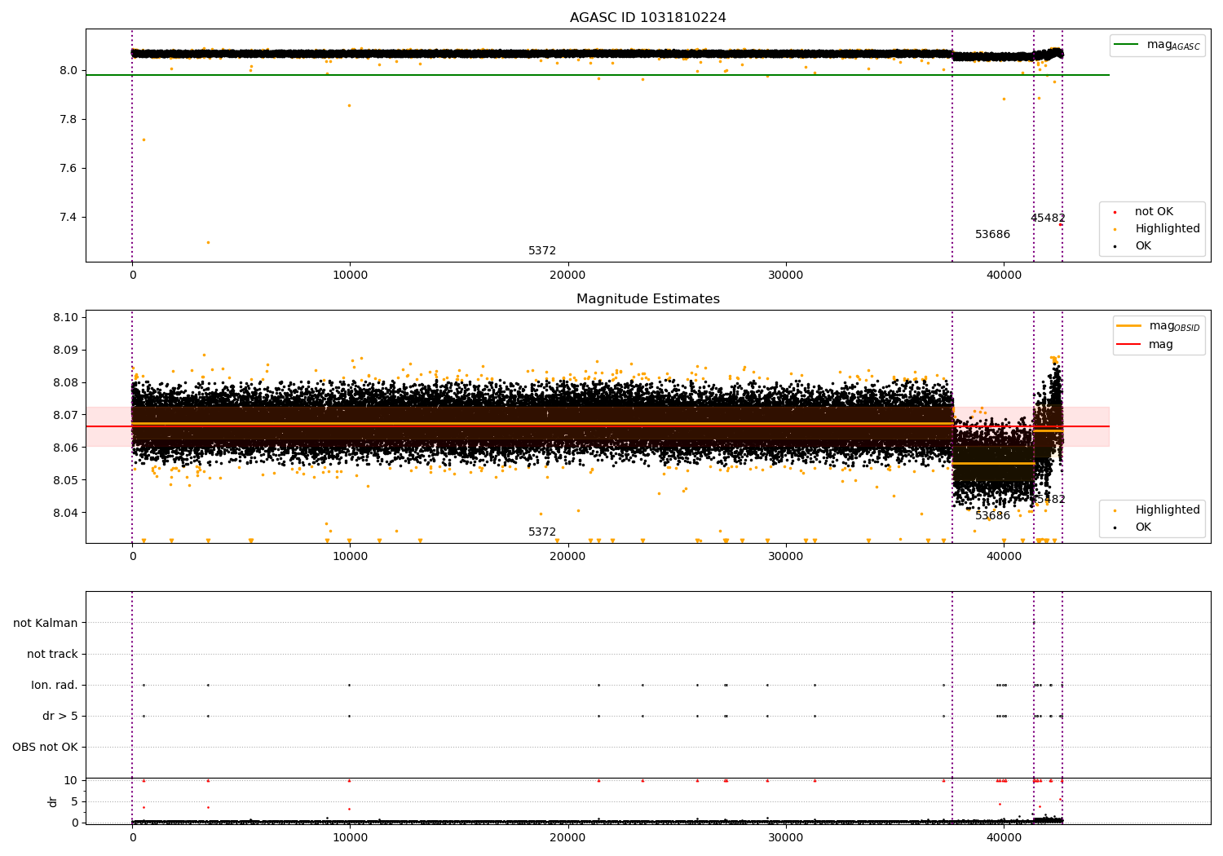1223x856 pixels.
Task: Click the 5372 observation label in top plot
Action: tap(542, 251)
